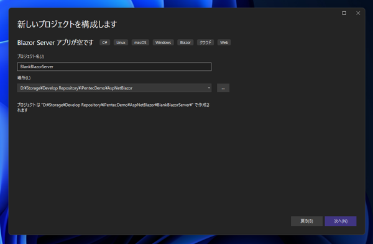Click the プロジェクト名(J) label
Image resolution: width=373 pixels, height=244 pixels.
tap(30, 56)
